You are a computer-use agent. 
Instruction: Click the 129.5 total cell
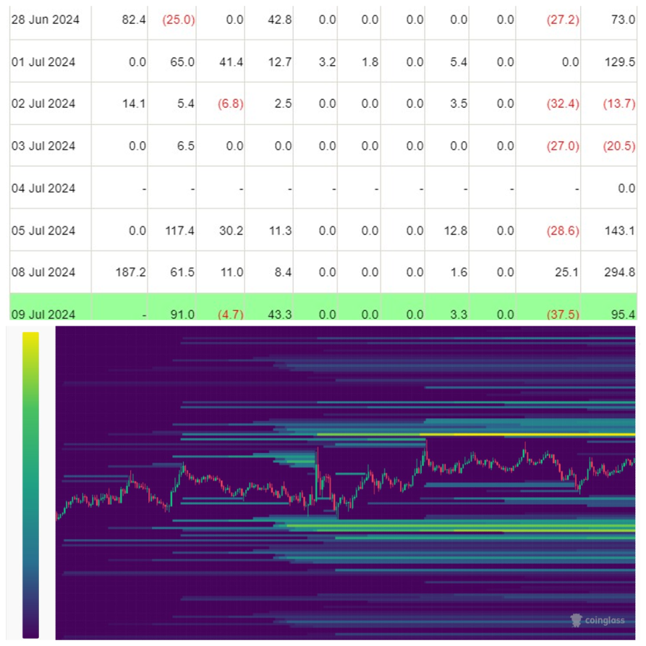point(620,62)
